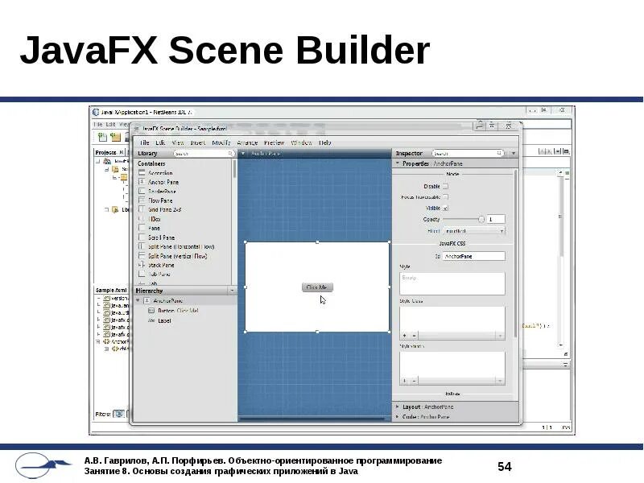Pick the HBox container icon

(142, 219)
